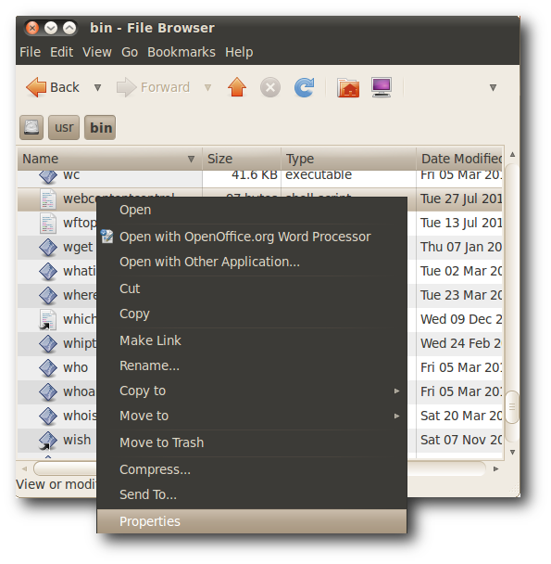Open the Forward history dropdown arrow
Screen dimensions: 551x564
coord(207,87)
